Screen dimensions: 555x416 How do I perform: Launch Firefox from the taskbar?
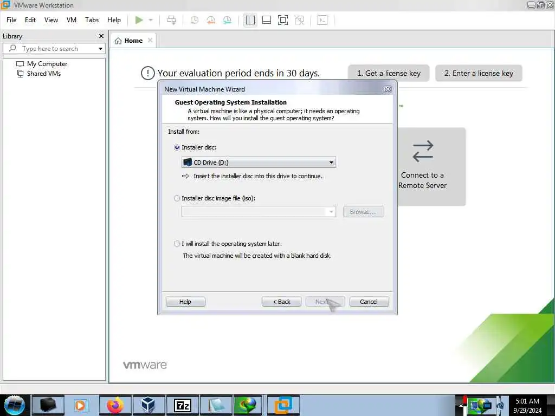[x=115, y=405]
